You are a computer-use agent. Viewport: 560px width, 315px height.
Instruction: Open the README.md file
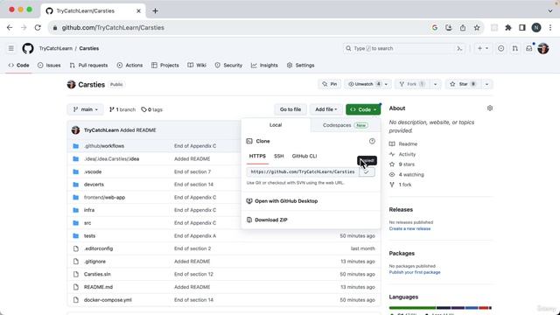click(98, 287)
